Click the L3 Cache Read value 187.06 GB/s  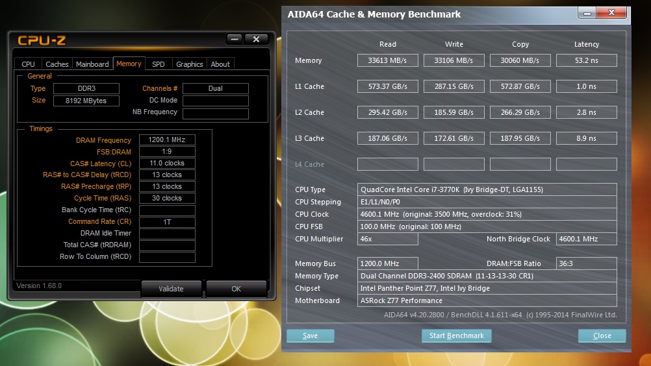(x=387, y=138)
